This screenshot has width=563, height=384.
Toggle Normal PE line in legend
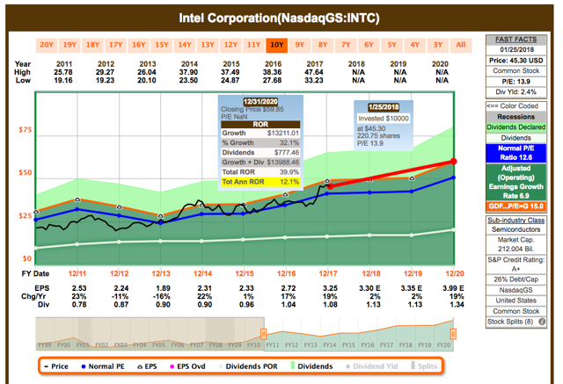103,366
